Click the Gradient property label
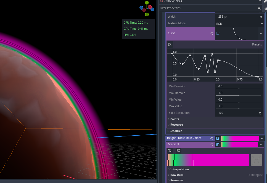 pyautogui.click(x=173, y=144)
